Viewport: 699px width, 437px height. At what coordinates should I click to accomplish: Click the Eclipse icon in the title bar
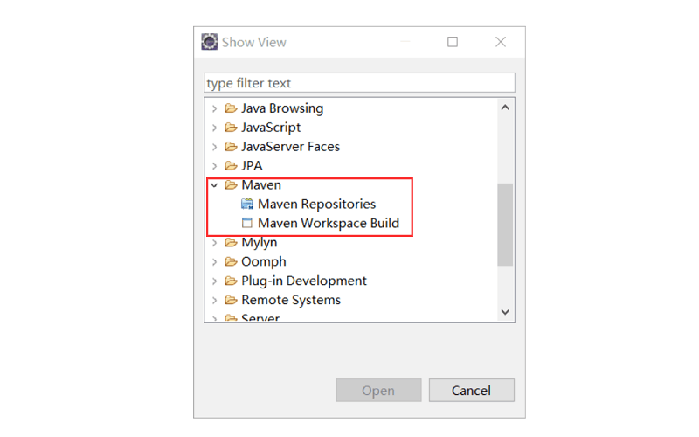(x=210, y=42)
